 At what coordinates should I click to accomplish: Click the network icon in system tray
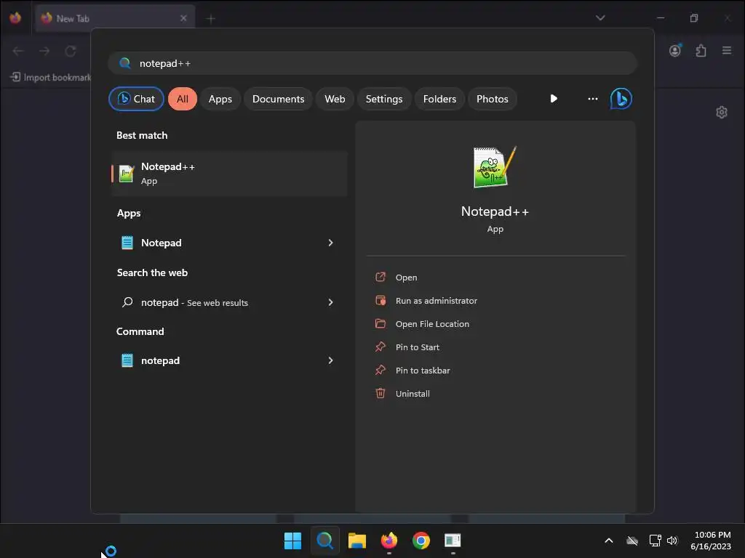click(x=656, y=541)
